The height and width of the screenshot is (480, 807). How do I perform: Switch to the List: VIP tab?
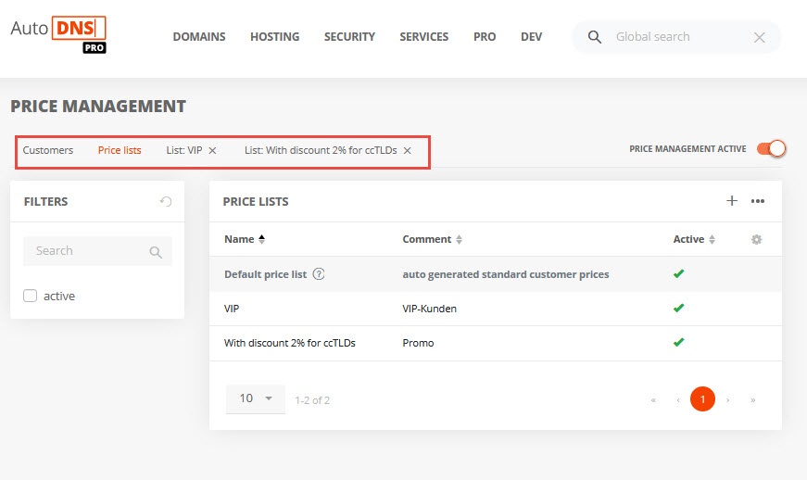tap(183, 150)
